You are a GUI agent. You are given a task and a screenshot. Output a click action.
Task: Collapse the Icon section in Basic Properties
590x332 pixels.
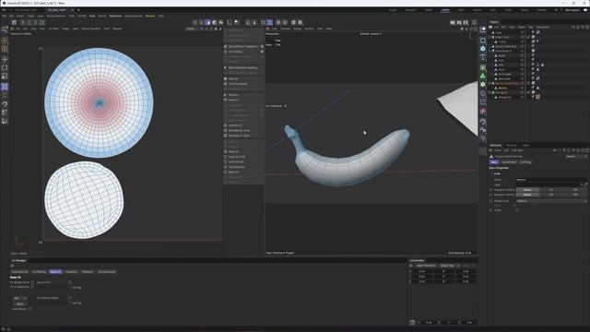tap(492, 174)
